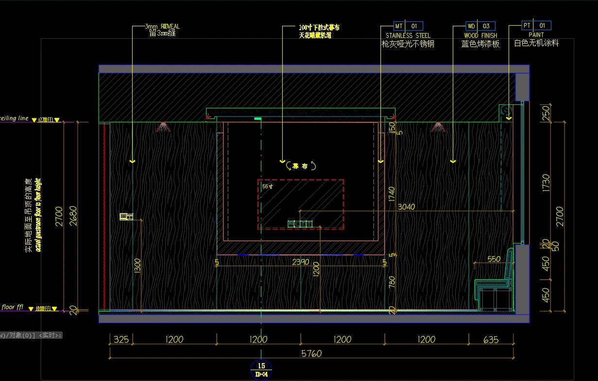Image resolution: width=598 pixels, height=381 pixels.
Task: Select the STAINLESS STEEL annotation label
Action: click(408, 35)
